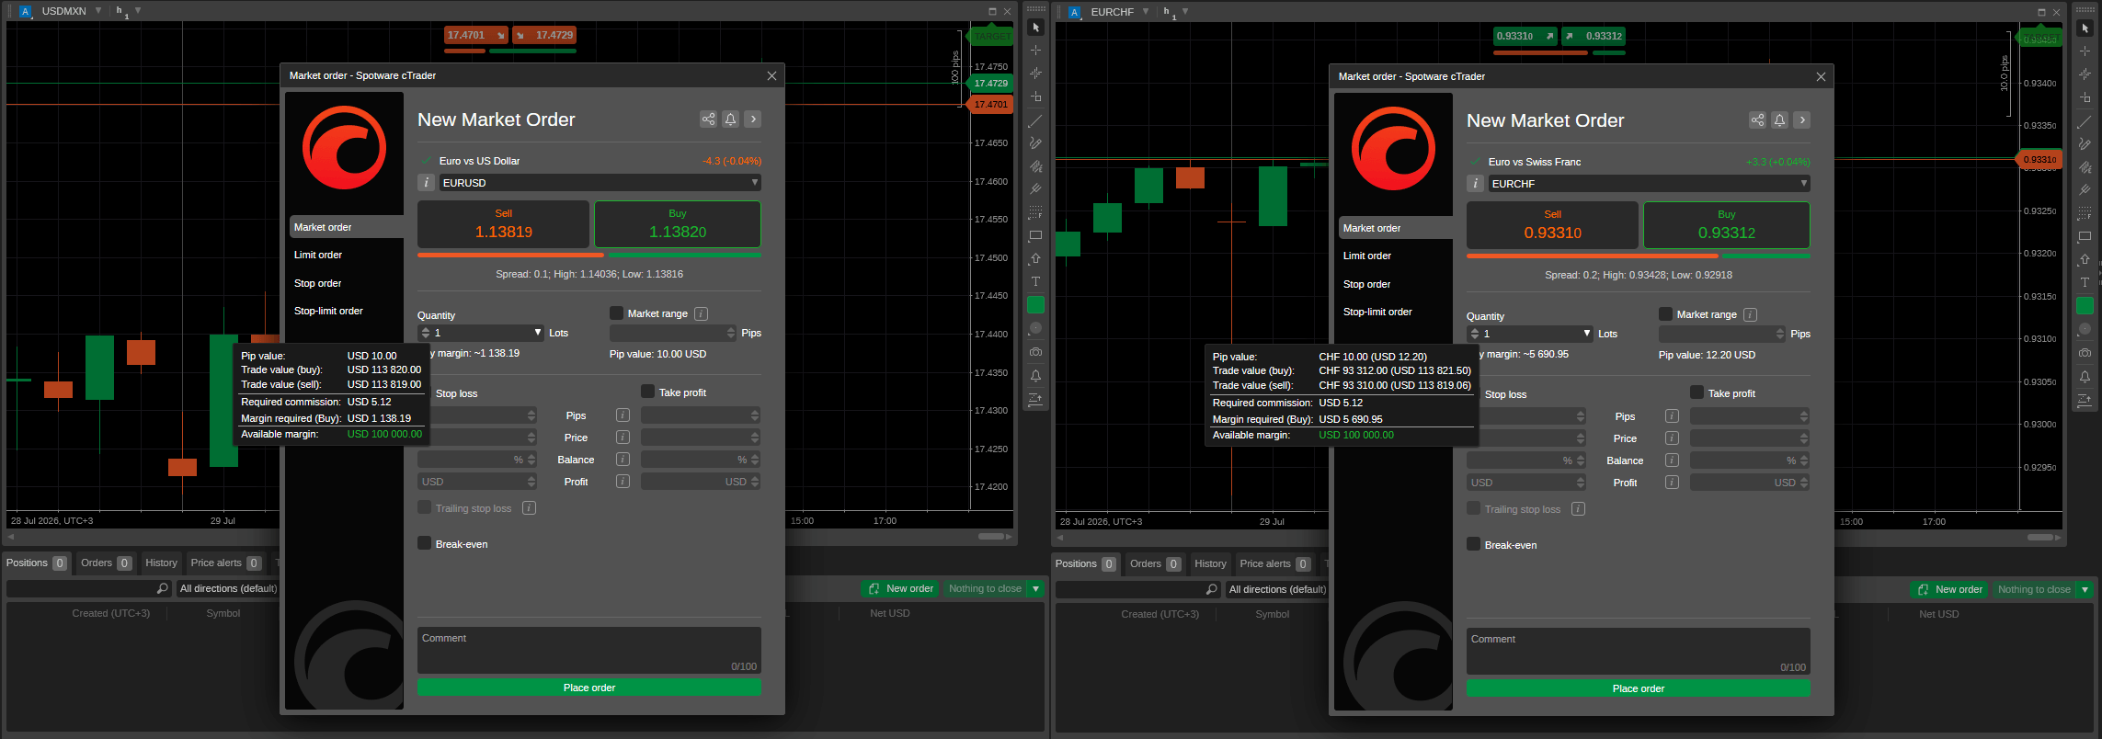Set price alert bell in EURUSD order dialog

coord(730,119)
